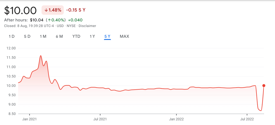The height and width of the screenshot is (125, 275).
Task: Click the red endpoint dot on chart
Action: 264,86
